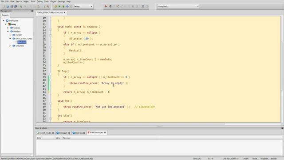This screenshot has height=160, width=284.
Task: Click the Build and run toolbar icon
Action: (63, 6)
